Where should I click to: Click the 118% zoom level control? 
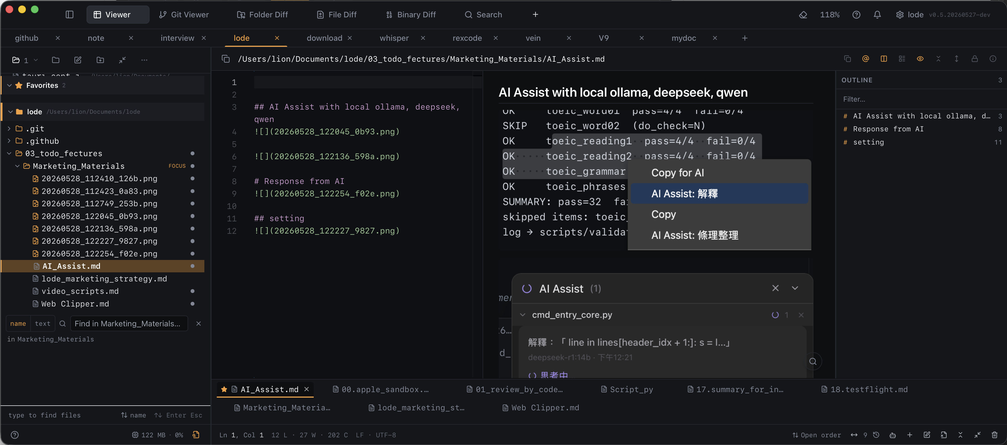coord(830,14)
